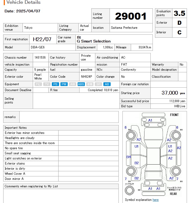
Task: Click the air conditioning value AC
Action: click(123, 58)
